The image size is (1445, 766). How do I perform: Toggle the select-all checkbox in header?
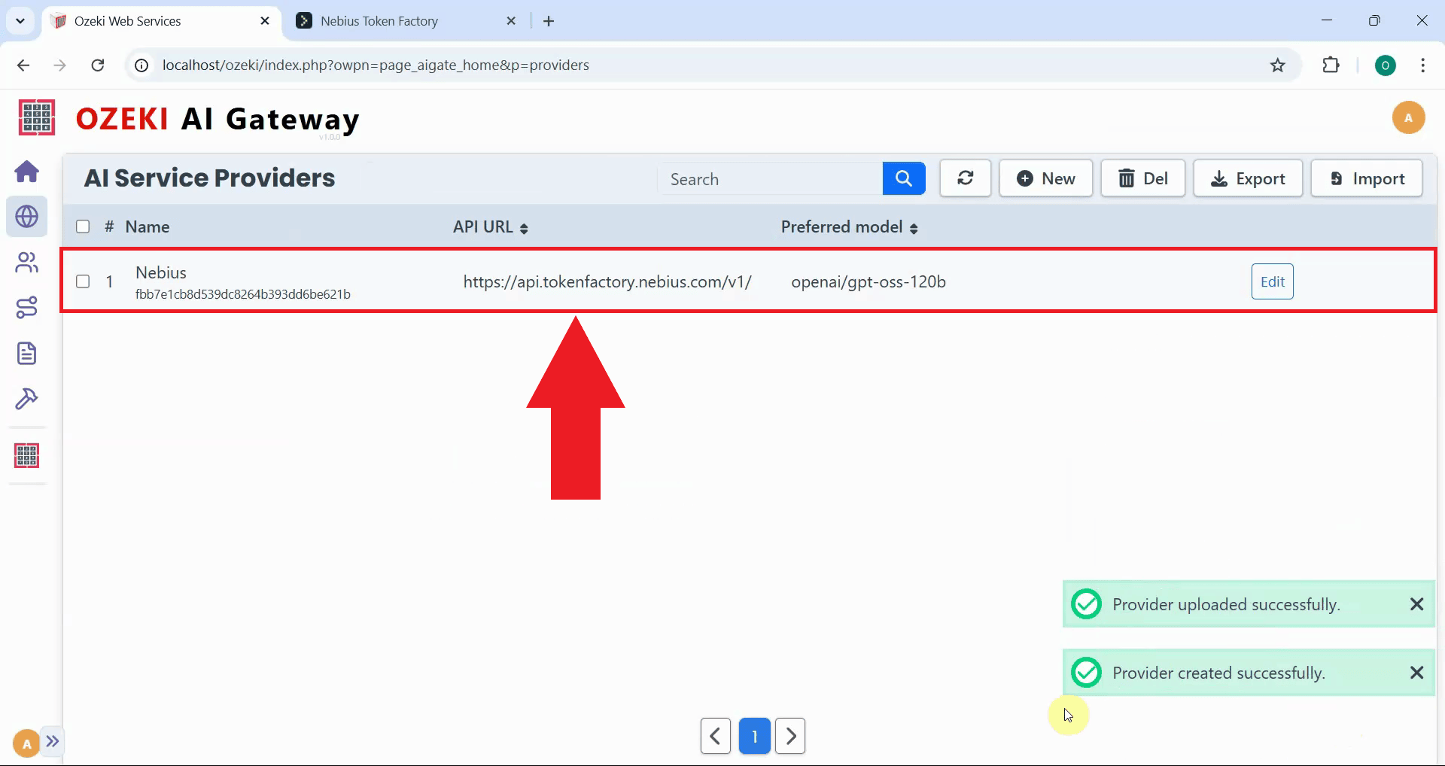(83, 226)
